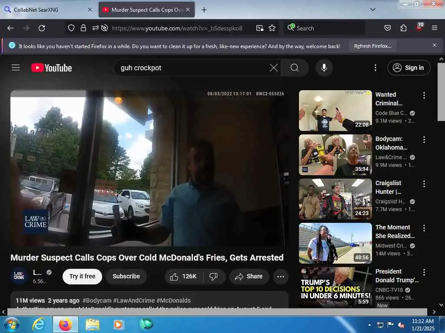Click the URL address bar field
Viewport: 445px width, 333px height.
(x=177, y=28)
